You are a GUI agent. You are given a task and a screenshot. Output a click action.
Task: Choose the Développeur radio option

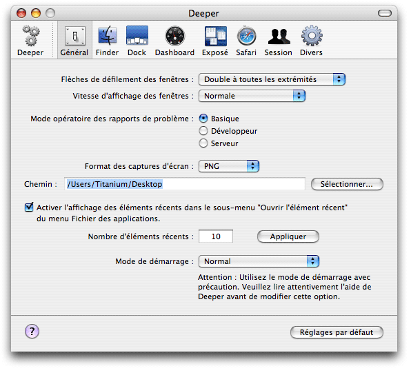pyautogui.click(x=203, y=131)
